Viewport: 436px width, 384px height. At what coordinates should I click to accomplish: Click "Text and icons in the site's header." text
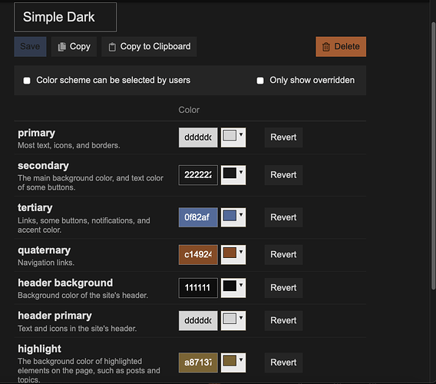(x=78, y=329)
